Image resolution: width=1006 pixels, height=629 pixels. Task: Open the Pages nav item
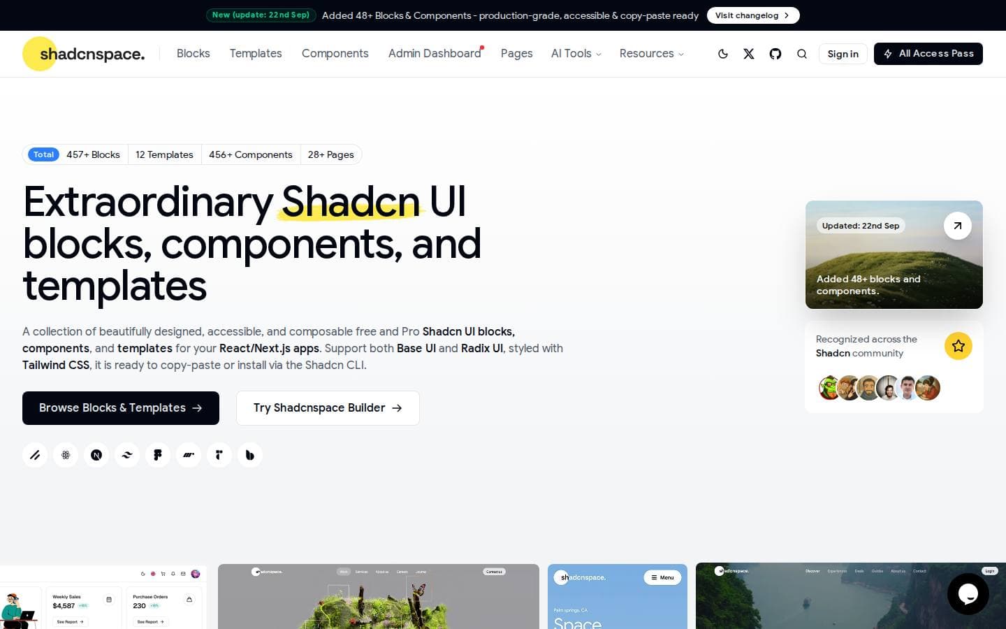click(x=517, y=54)
